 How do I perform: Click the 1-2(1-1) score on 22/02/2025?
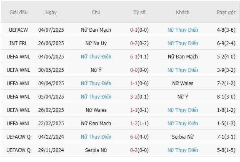(x=139, y=123)
